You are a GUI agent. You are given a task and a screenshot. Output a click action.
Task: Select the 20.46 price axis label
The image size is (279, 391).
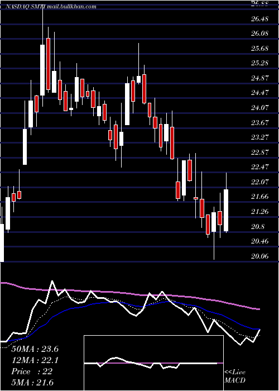tap(259, 241)
